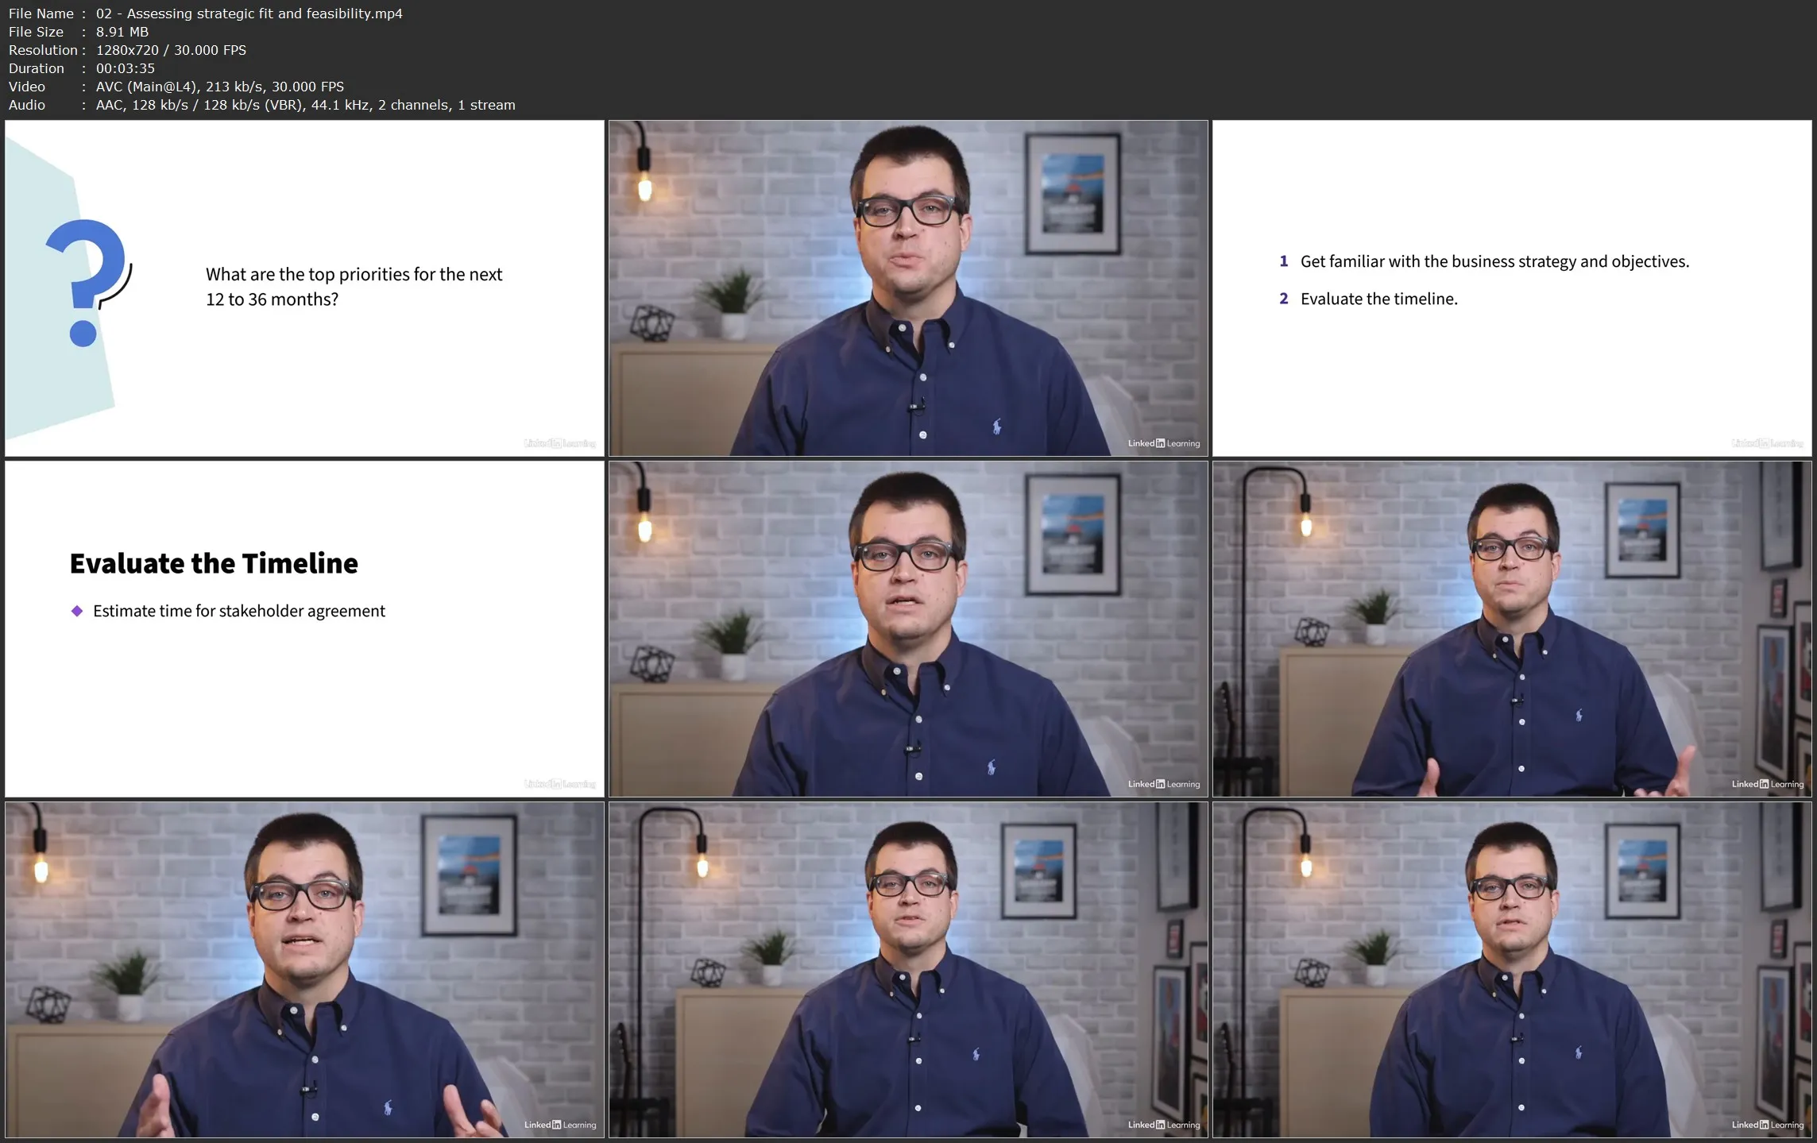Screen dimensions: 1817x1143
Task: Click the audio info line starting 'AAC, 128 kb/s'
Action: 306,105
